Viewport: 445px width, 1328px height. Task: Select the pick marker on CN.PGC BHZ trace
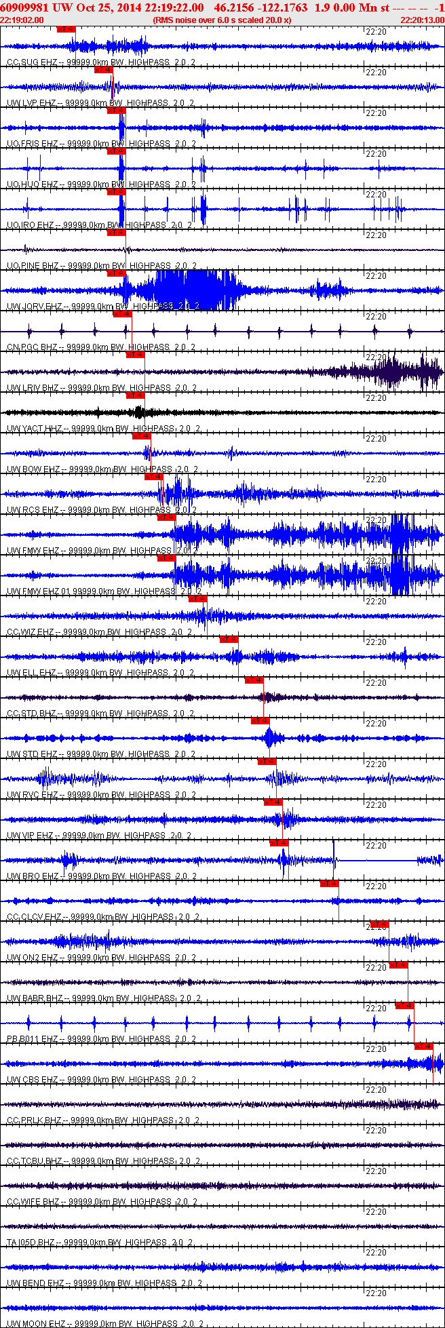point(122,314)
